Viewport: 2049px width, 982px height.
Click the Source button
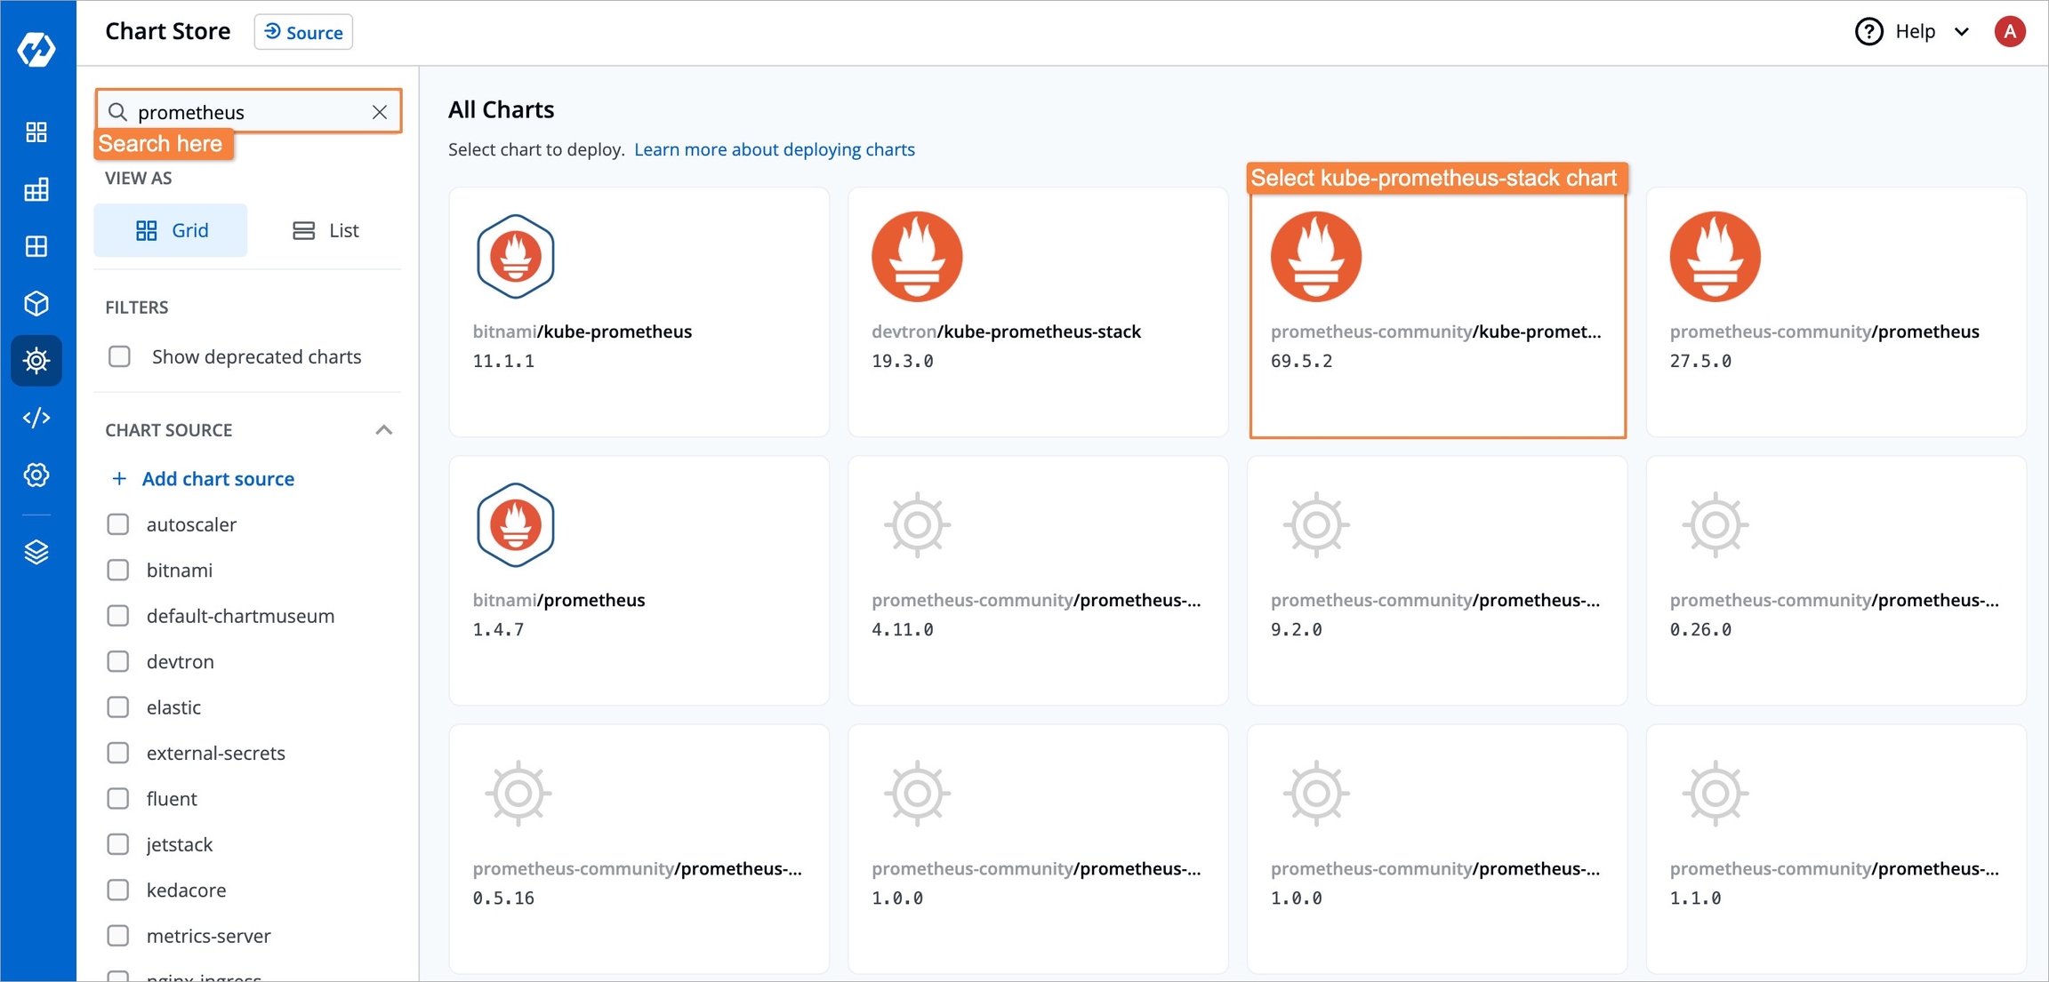[303, 32]
